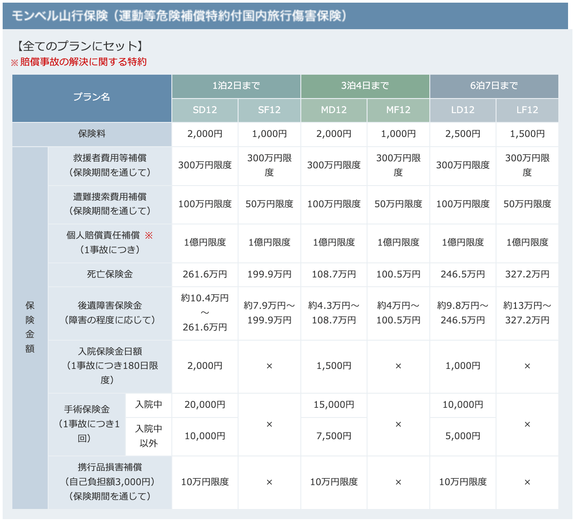Click the 199.9万円 death benefit for SF12

point(269,274)
